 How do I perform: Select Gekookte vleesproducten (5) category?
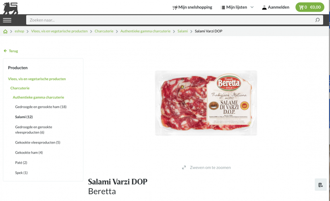(x=37, y=142)
